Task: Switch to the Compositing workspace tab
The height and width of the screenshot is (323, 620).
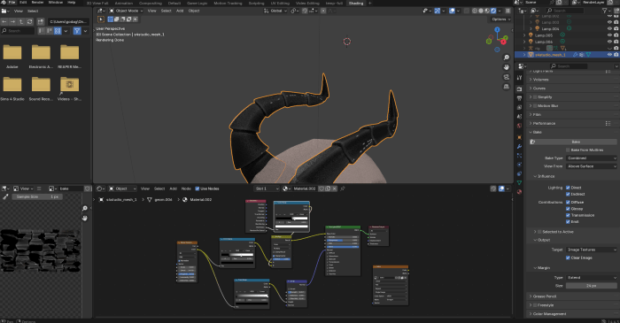Action: pos(151,4)
